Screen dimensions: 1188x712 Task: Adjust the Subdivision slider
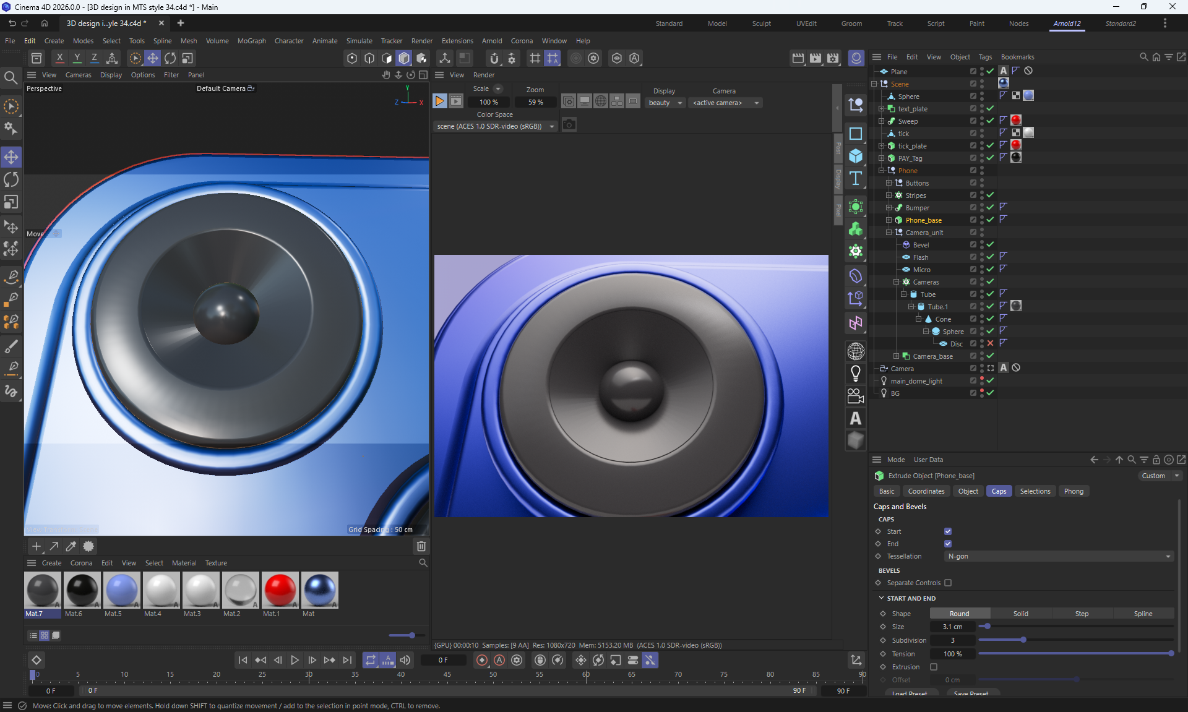tap(1023, 640)
